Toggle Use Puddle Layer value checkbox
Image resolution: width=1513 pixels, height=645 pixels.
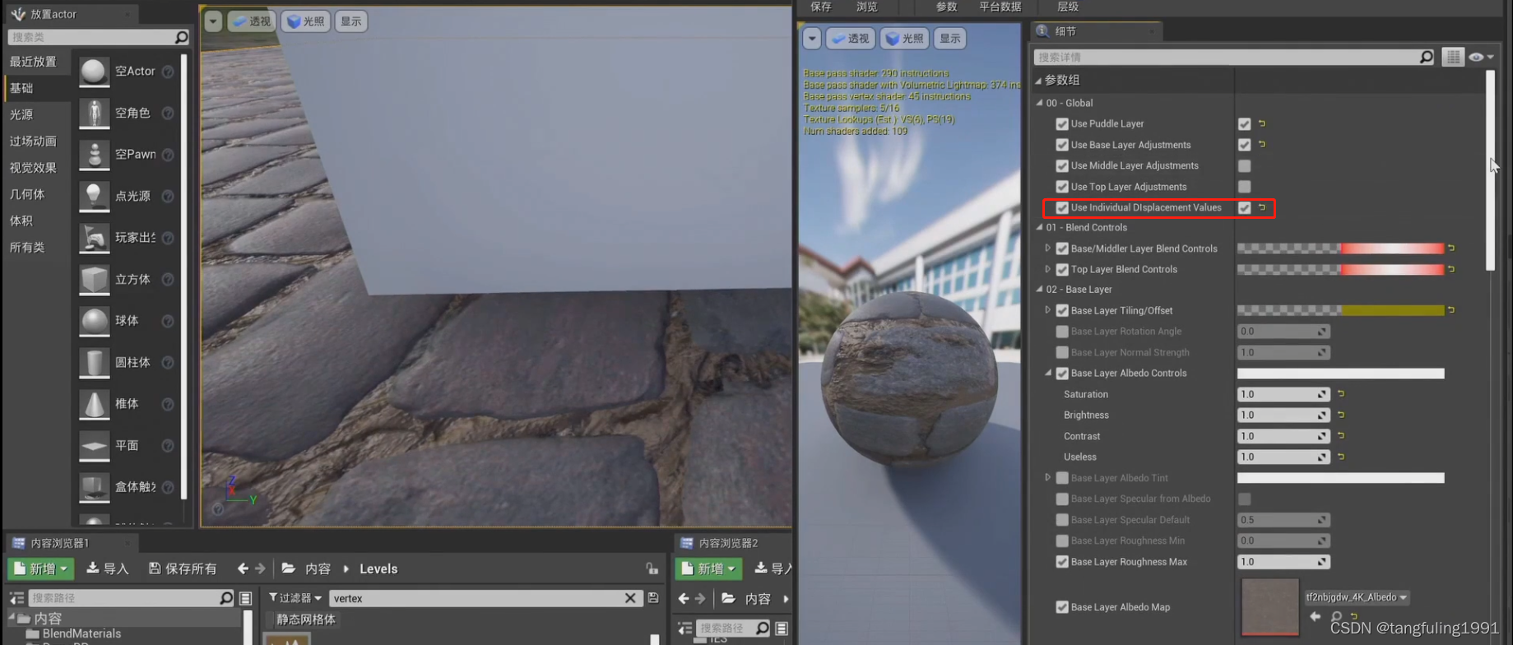(1245, 123)
